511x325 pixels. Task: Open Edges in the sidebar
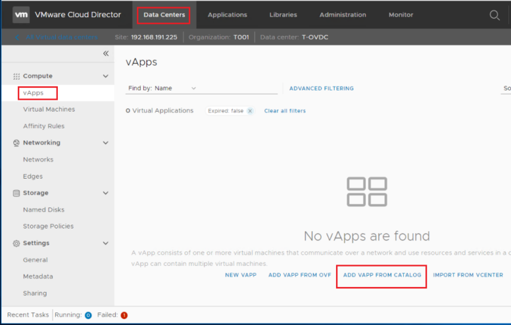point(33,176)
